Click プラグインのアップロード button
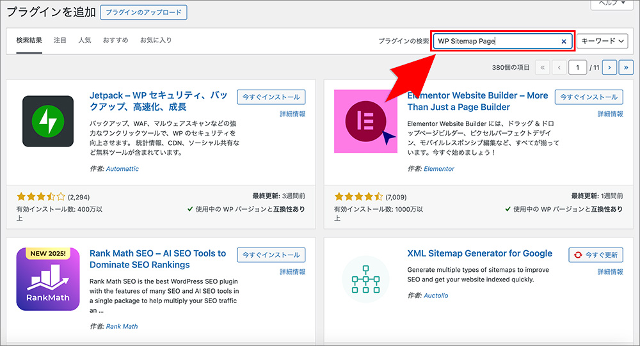 [x=143, y=12]
